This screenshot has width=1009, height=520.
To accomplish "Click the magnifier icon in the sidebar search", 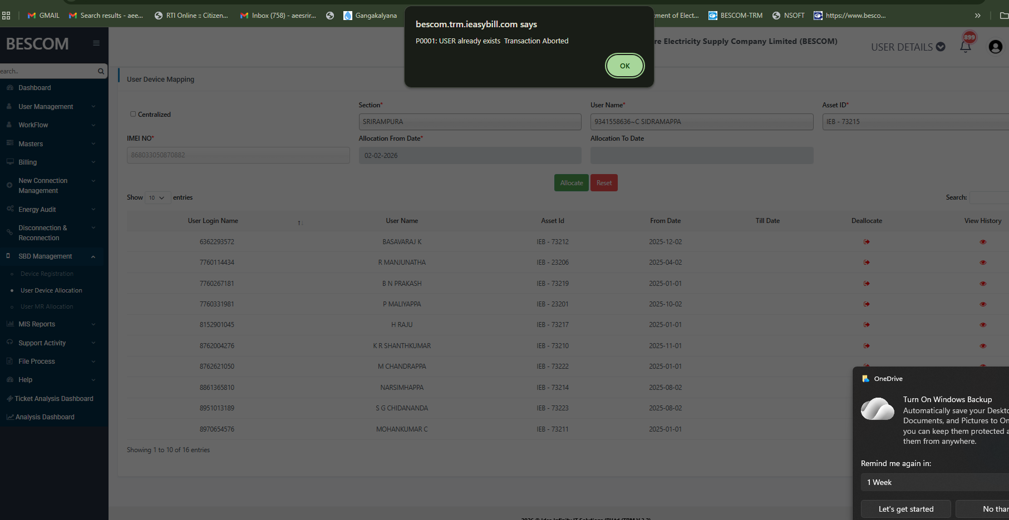I will [101, 71].
